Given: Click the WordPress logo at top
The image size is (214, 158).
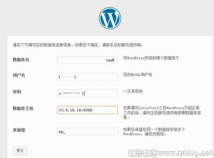Looking at the screenshot, I should coord(110,18).
